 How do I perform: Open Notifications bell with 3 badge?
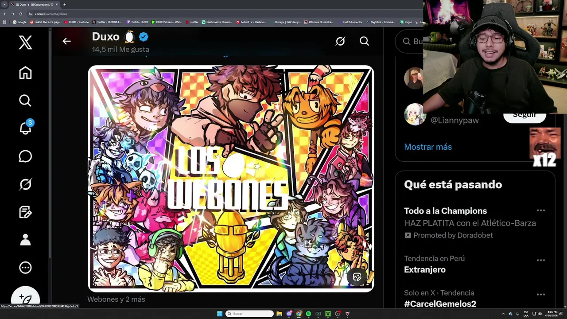coord(25,128)
